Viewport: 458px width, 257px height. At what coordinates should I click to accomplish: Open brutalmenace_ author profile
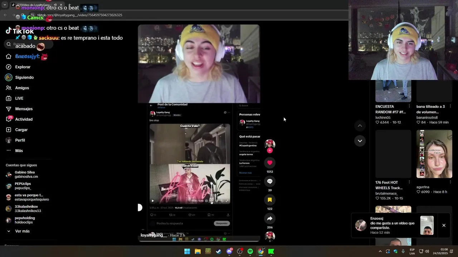point(386,193)
